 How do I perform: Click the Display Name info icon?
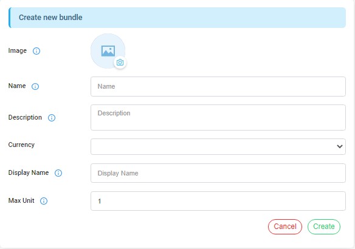click(x=58, y=173)
